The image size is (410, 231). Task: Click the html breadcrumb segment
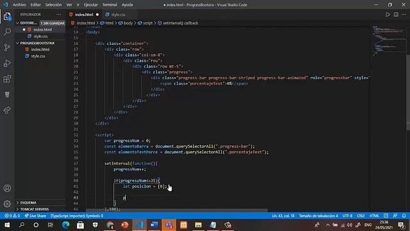107,23
